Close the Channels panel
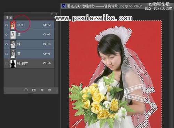174x128 pixels. [x=56, y=14]
